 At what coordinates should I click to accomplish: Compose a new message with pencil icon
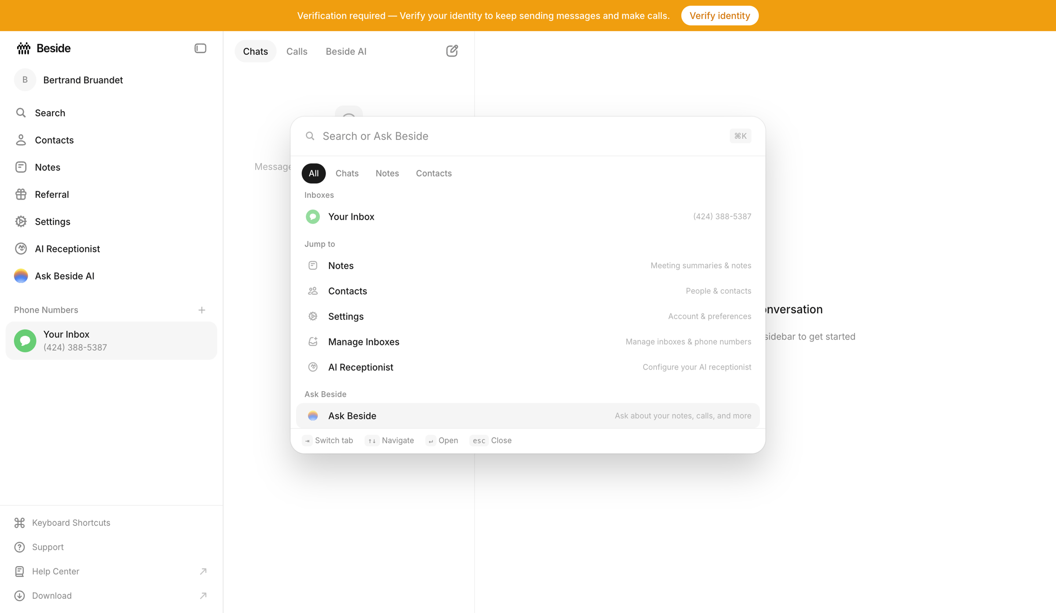[452, 51]
